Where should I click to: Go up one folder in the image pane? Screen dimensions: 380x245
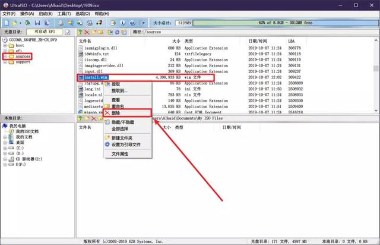point(80,32)
